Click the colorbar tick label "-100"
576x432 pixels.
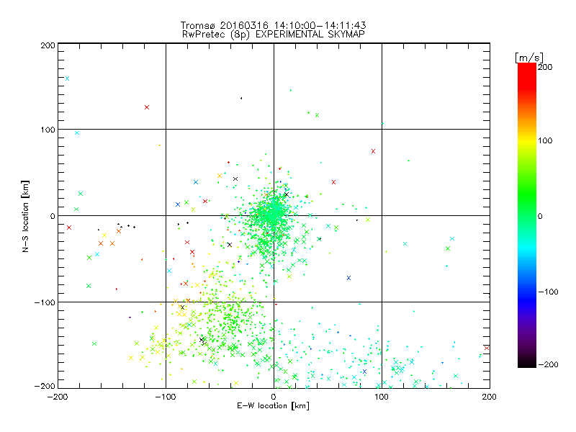(548, 292)
